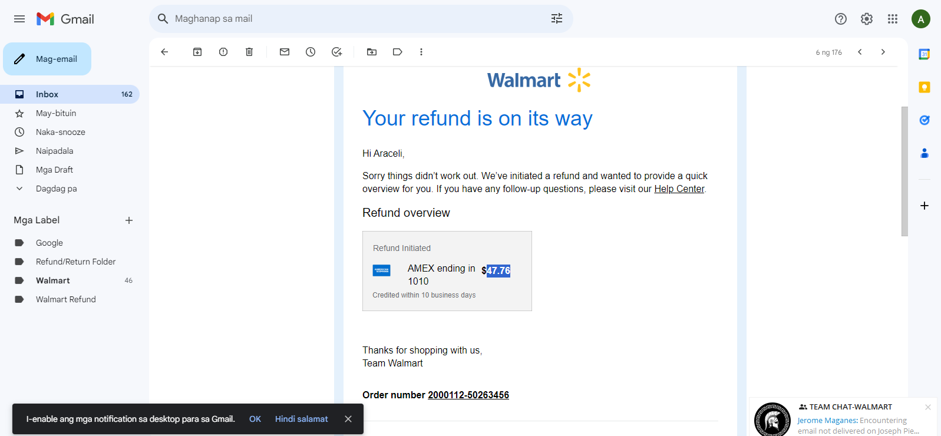
Task: Click the email vertical scrollbar
Action: [x=904, y=171]
